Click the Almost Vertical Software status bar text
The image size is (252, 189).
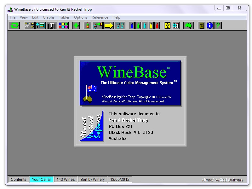tap(222, 180)
